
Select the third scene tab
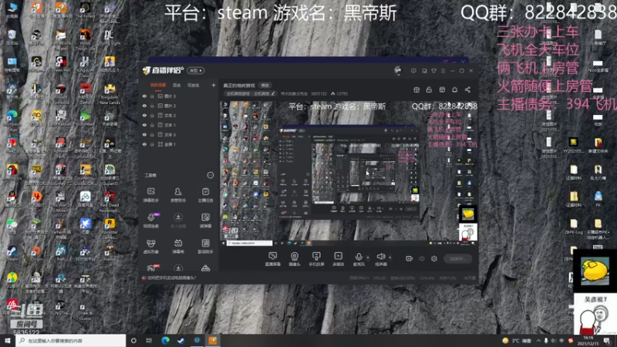[194, 85]
